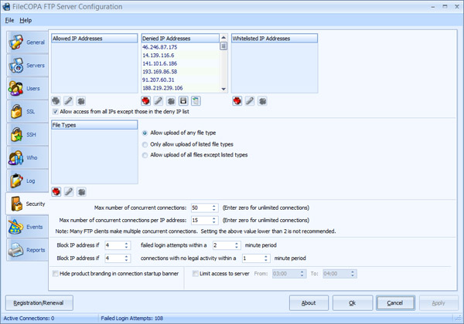
Task: Save the denied IP list to file
Action: tap(183, 101)
